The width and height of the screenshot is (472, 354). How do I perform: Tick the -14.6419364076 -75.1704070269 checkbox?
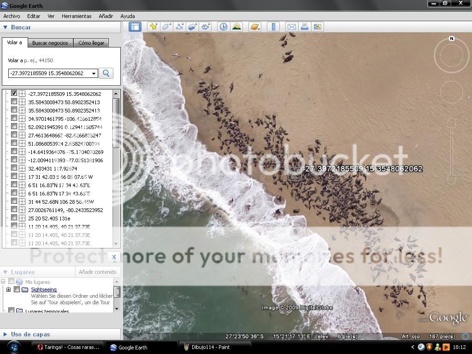(x=14, y=151)
